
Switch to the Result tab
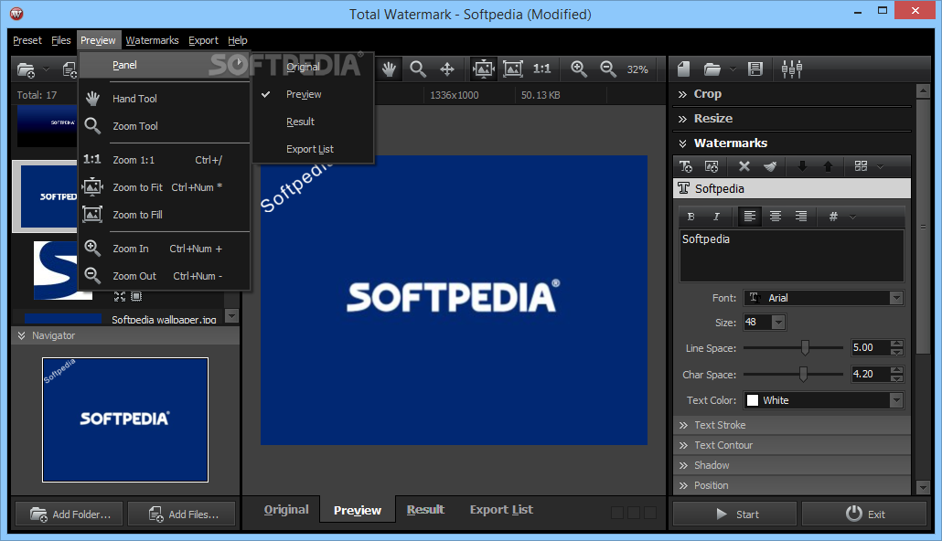click(x=425, y=510)
